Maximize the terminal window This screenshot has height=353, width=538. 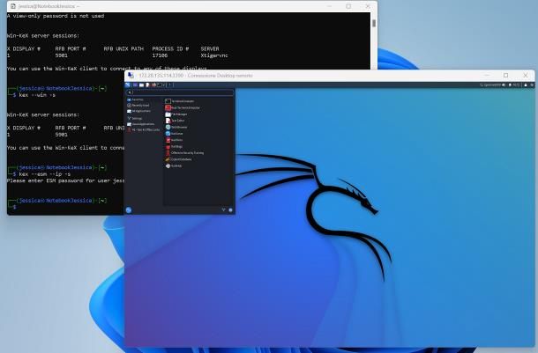[x=348, y=6]
